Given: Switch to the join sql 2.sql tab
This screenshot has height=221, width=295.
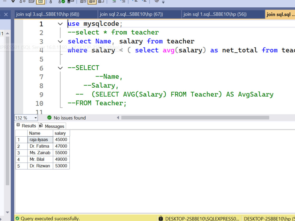Looking at the screenshot, I should pos(140,14).
